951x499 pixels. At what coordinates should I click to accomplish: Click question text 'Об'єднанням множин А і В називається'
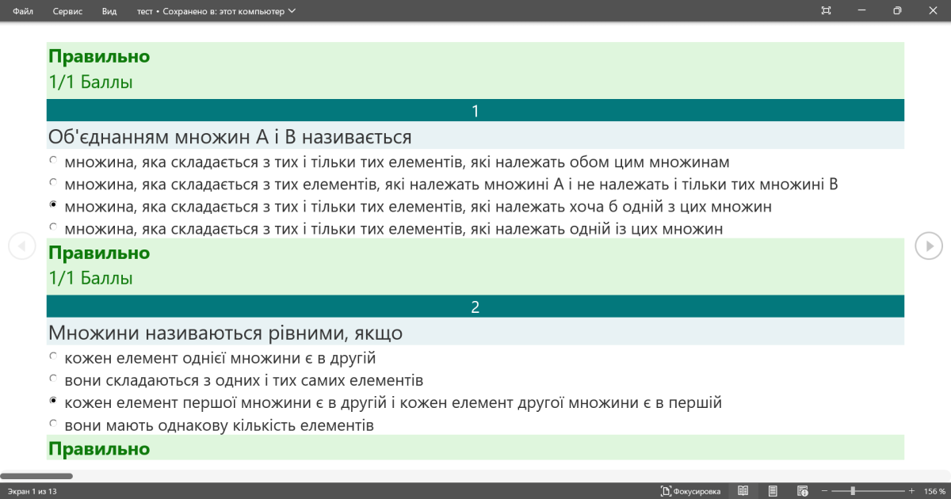(x=230, y=137)
